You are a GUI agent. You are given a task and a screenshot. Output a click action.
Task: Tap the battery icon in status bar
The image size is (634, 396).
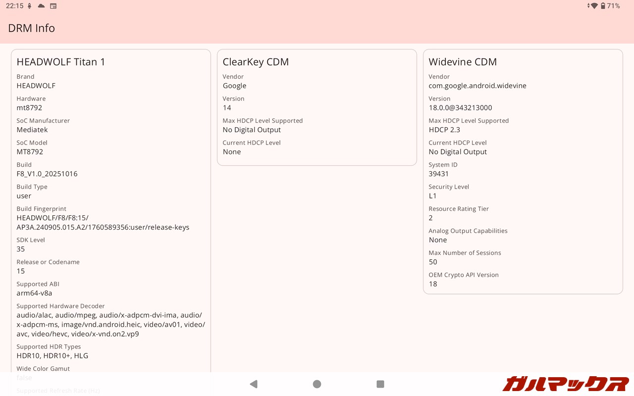603,6
